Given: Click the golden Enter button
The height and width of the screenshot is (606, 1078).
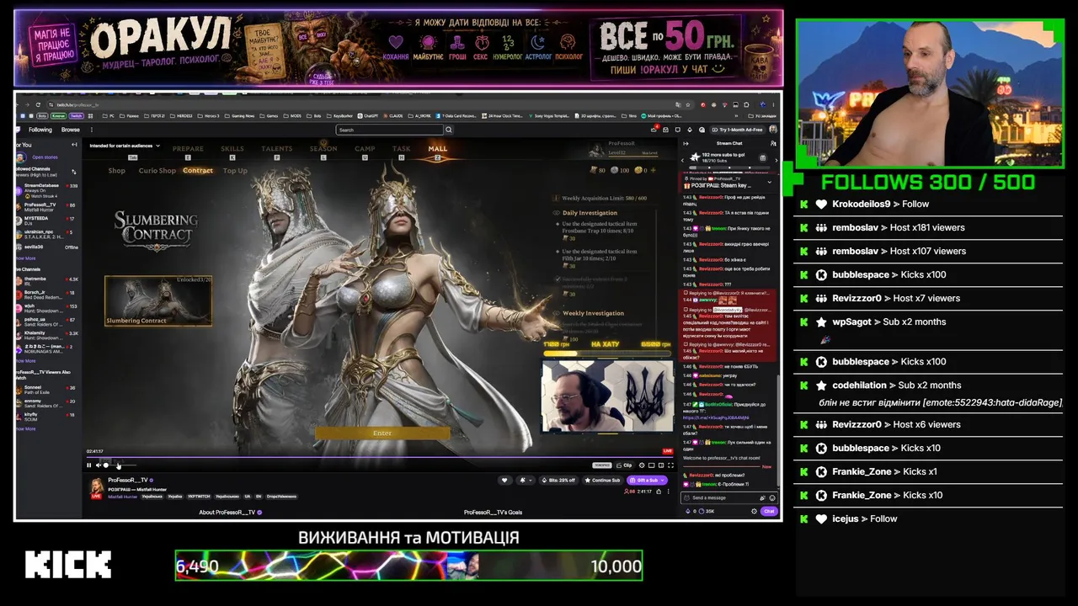Looking at the screenshot, I should (x=382, y=433).
